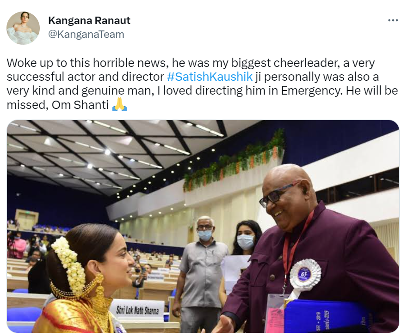The width and height of the screenshot is (407, 336).
Task: Click Kangana Ranaut's round profile avatar
Action: pyautogui.click(x=23, y=28)
